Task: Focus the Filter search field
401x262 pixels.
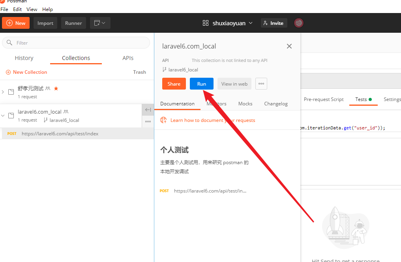Action: tap(76, 43)
